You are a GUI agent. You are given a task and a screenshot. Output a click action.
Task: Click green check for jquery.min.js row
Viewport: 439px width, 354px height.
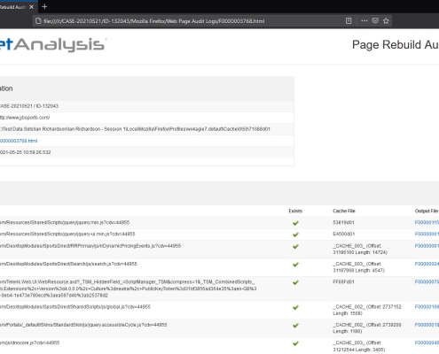coord(295,223)
